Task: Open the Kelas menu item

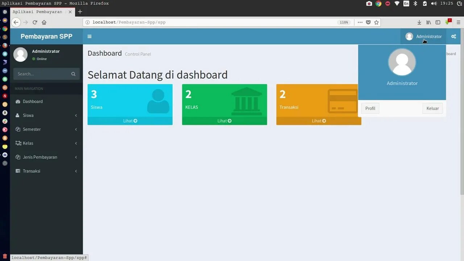Action: point(46,143)
